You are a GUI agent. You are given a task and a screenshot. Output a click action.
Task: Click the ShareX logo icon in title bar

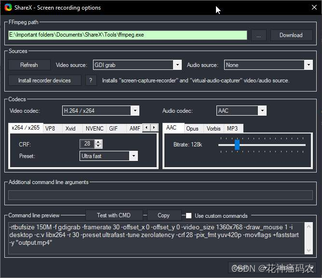tap(8, 7)
